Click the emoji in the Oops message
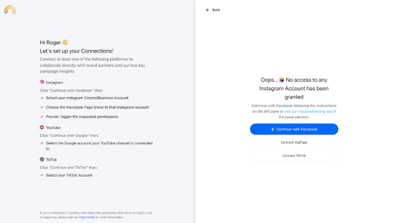Image resolution: width=402 pixels, height=223 pixels. pyautogui.click(x=282, y=80)
